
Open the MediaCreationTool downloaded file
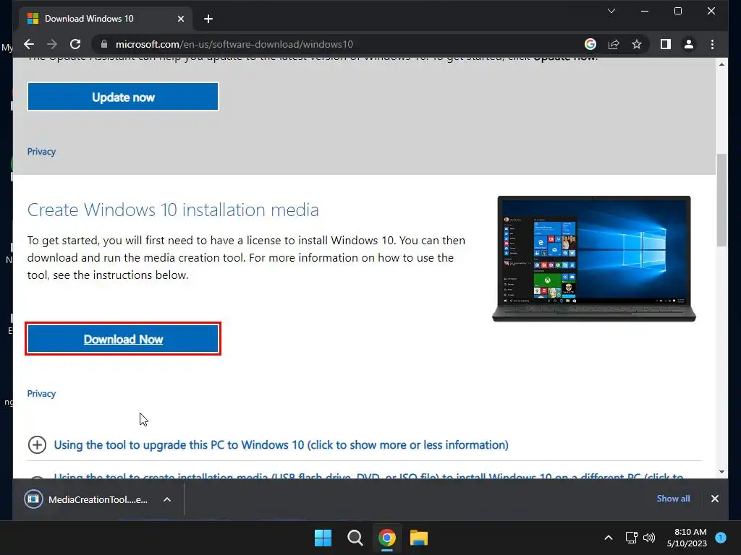click(88, 499)
